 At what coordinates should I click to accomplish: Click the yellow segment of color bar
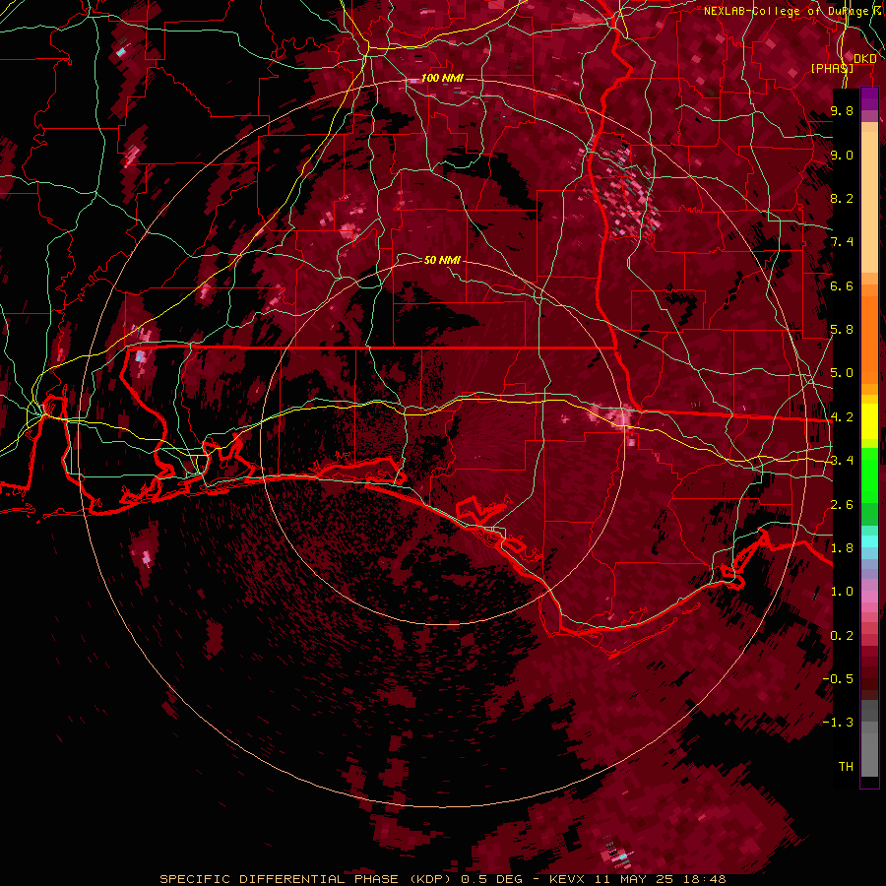[869, 421]
